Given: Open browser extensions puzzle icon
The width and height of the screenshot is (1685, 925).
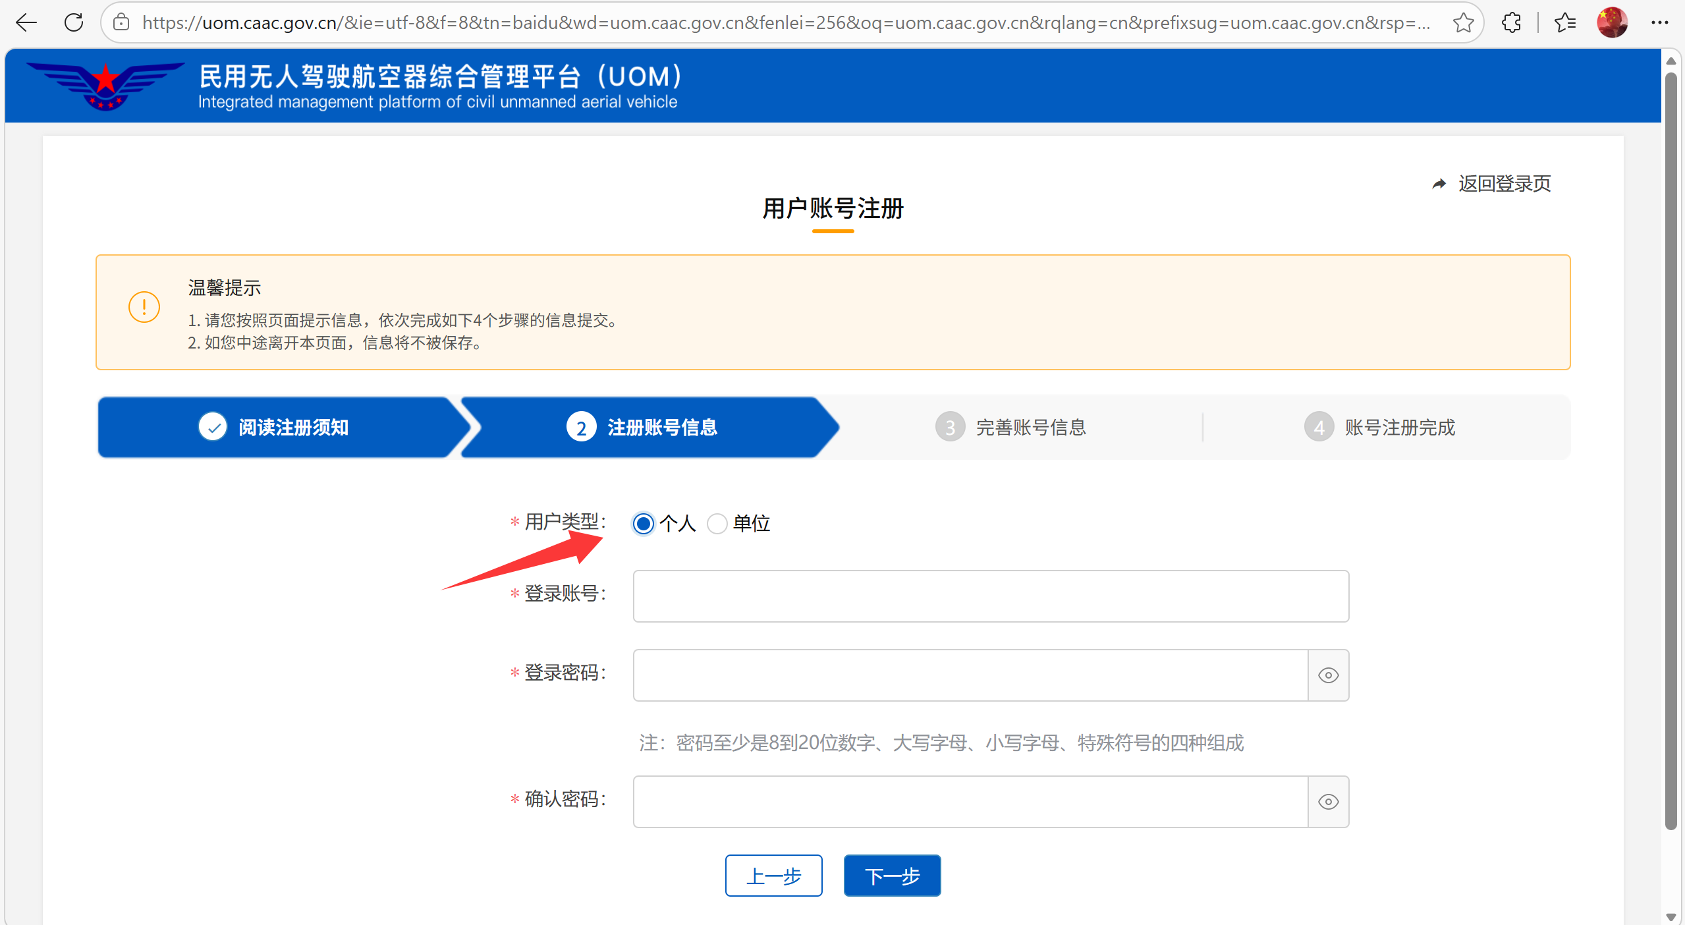Looking at the screenshot, I should pyautogui.click(x=1511, y=22).
